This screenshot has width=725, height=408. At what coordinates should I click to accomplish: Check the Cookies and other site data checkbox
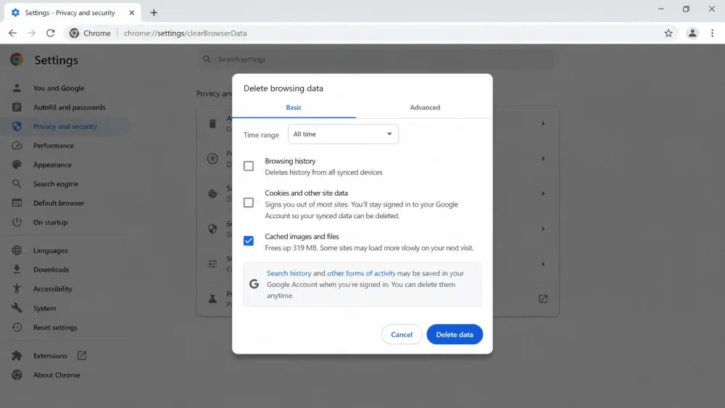click(248, 202)
